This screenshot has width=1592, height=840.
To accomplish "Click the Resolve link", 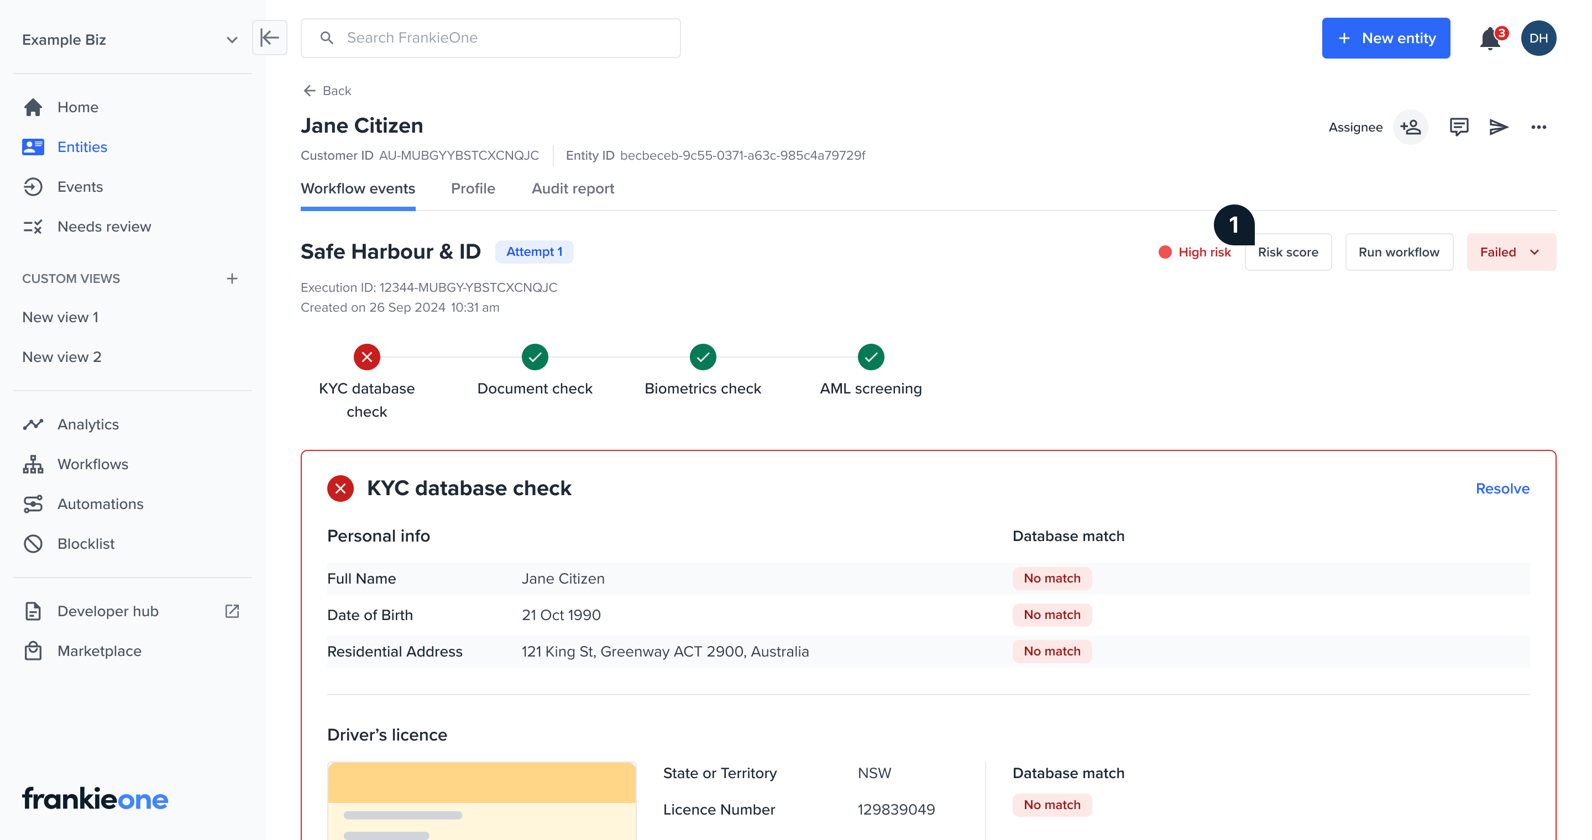I will point(1502,489).
